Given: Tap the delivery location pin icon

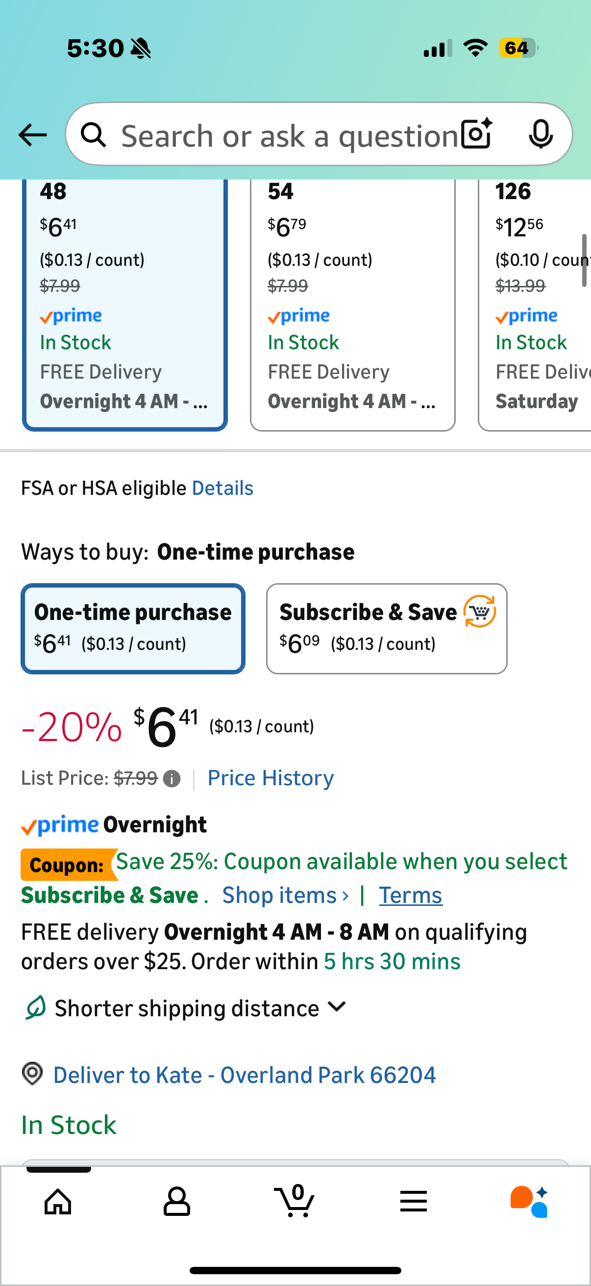Looking at the screenshot, I should click(x=32, y=1074).
